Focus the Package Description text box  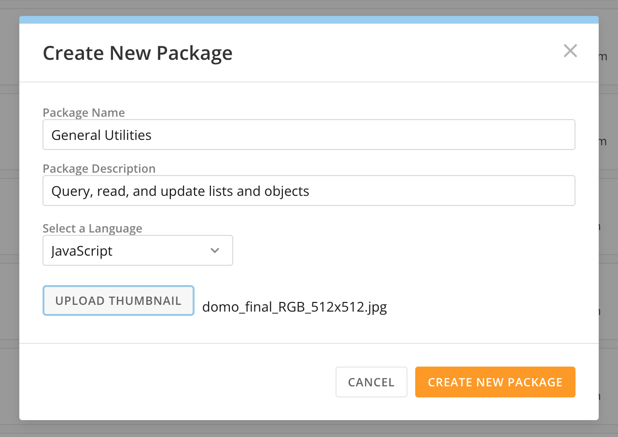tap(309, 191)
